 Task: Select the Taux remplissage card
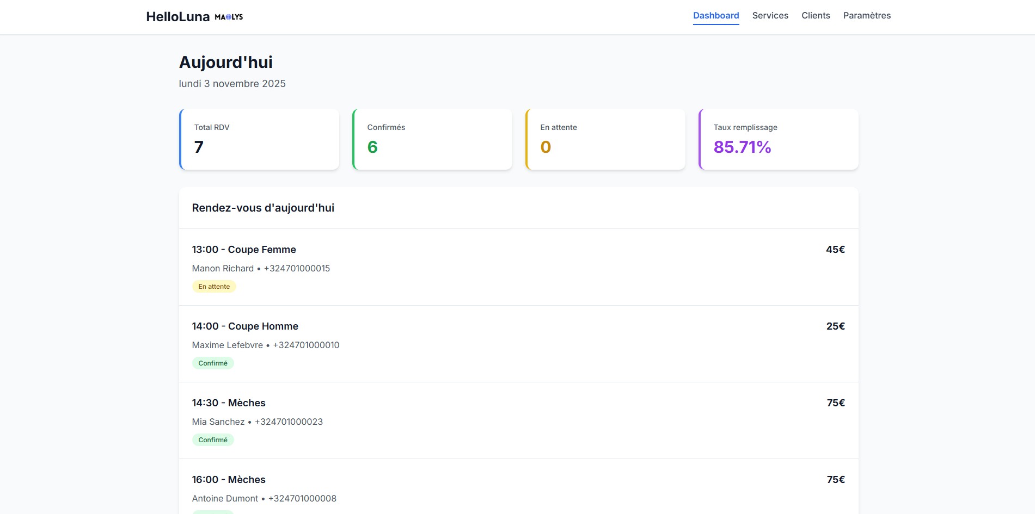779,139
